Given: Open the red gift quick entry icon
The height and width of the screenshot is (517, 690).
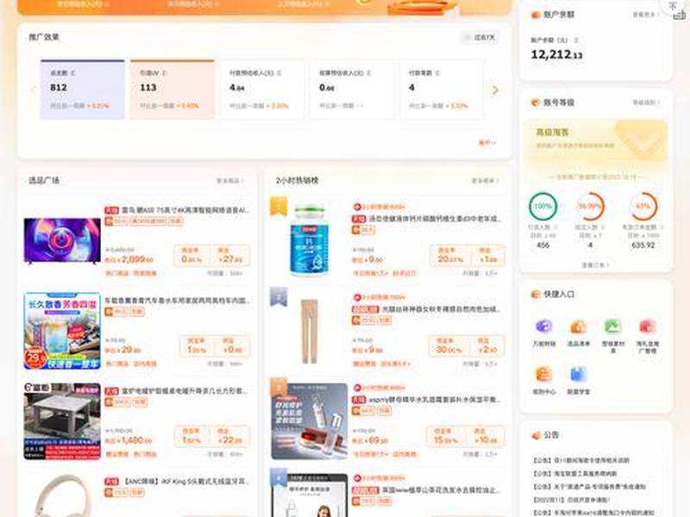Looking at the screenshot, I should coord(648,327).
